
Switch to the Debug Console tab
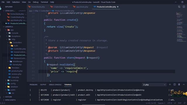pyautogui.click(x=55, y=85)
